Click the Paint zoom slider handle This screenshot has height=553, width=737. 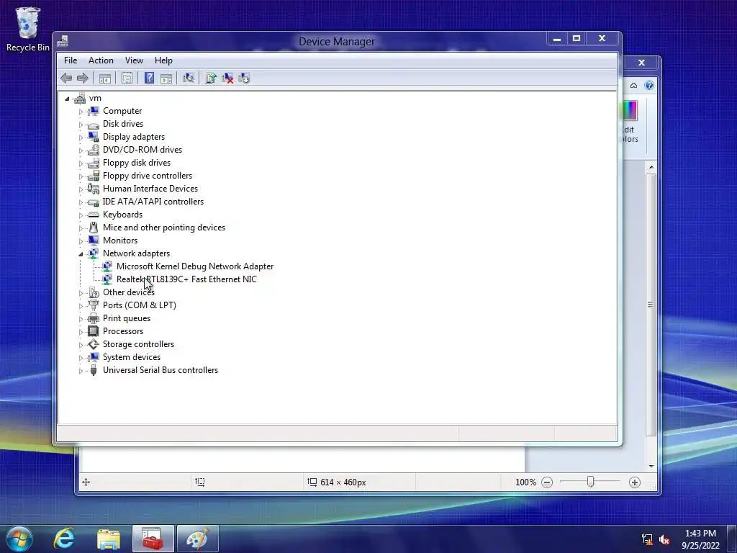point(590,482)
